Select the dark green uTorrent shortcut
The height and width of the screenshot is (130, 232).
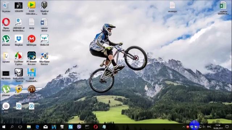pyautogui.click(x=6, y=39)
